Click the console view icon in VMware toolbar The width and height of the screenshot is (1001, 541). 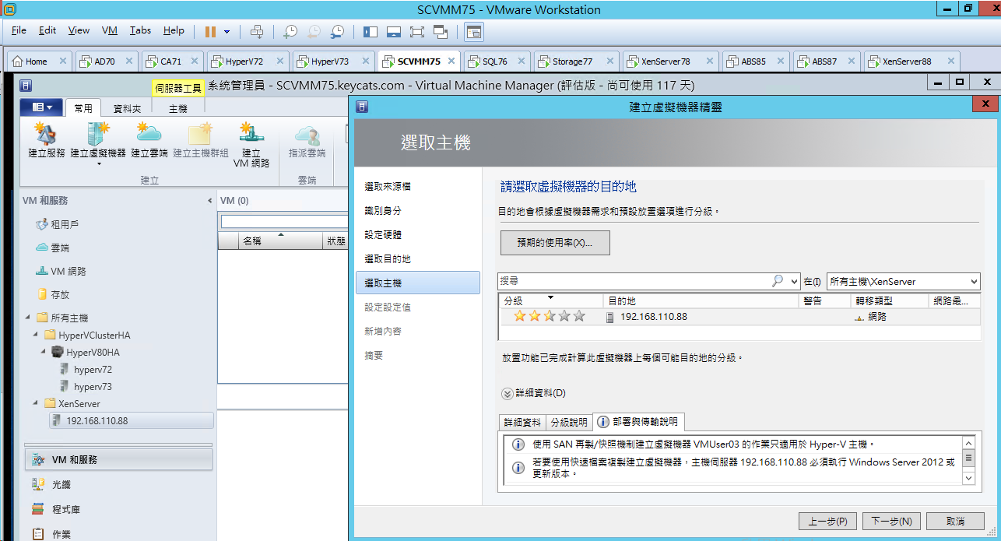pyautogui.click(x=473, y=31)
